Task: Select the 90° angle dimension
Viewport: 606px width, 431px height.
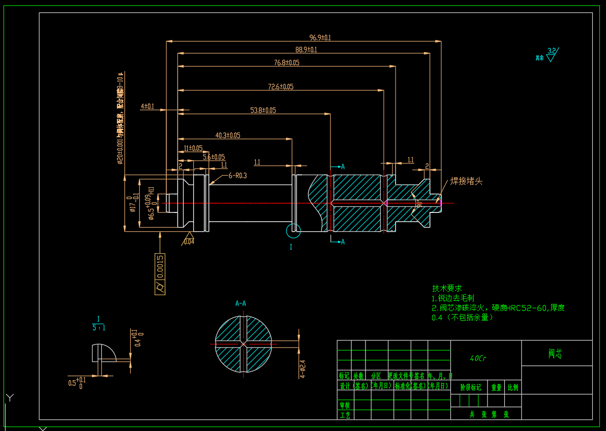Action: click(x=419, y=203)
